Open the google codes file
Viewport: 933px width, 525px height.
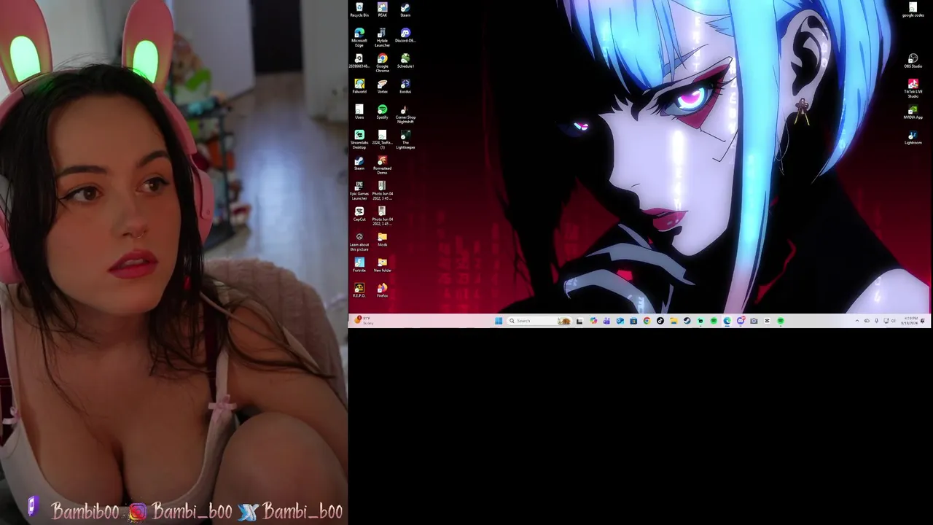tap(913, 10)
